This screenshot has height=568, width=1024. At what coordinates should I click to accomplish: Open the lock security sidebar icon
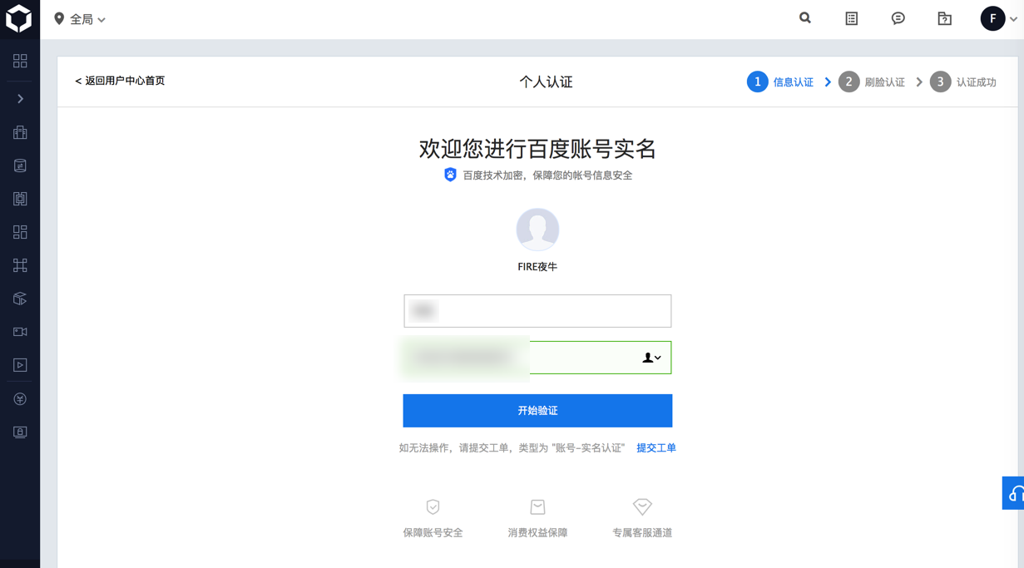click(x=20, y=432)
